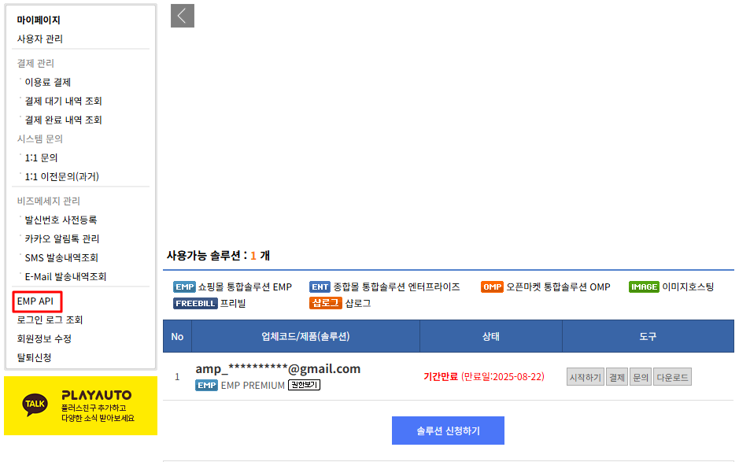The width and height of the screenshot is (739, 462).
Task: Go to 이용료 결제 page
Action: (48, 82)
